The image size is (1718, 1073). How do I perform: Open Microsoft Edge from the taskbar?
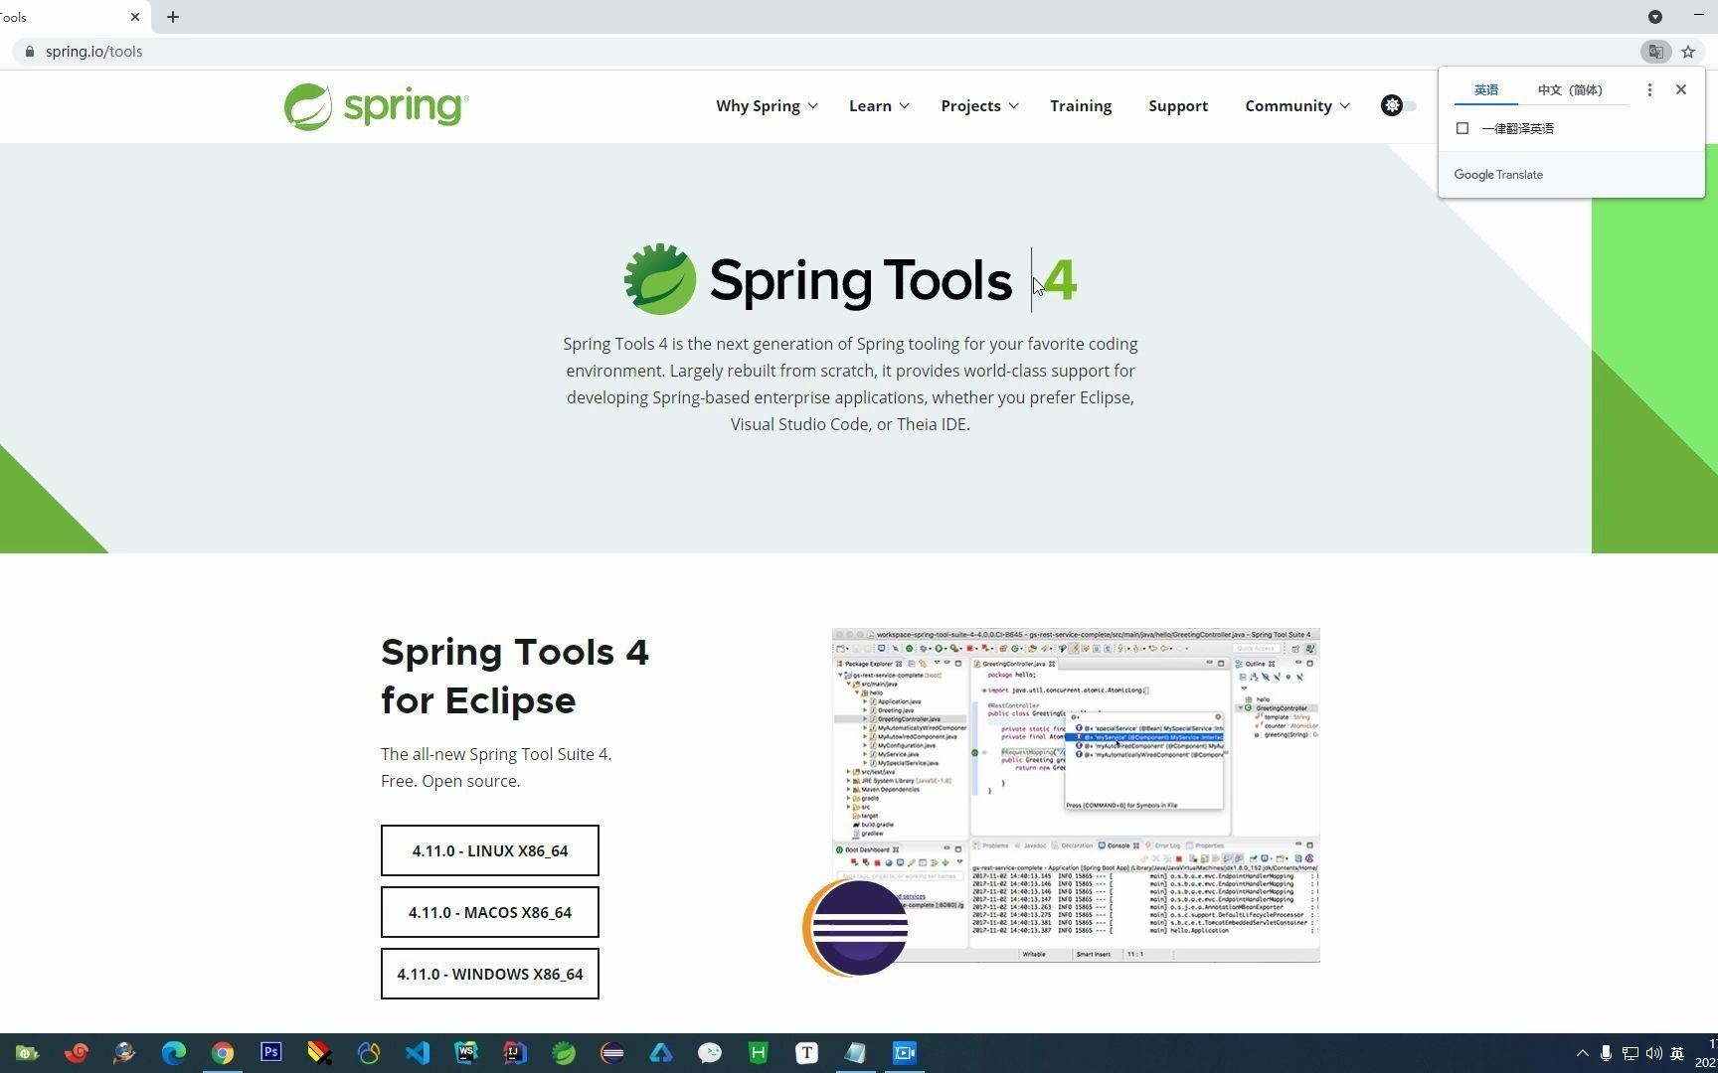(174, 1053)
